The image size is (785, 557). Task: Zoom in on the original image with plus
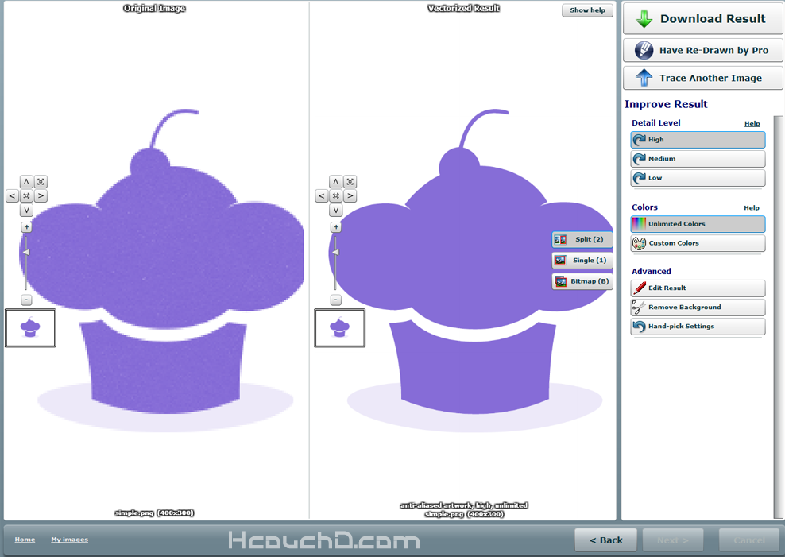pyautogui.click(x=26, y=227)
